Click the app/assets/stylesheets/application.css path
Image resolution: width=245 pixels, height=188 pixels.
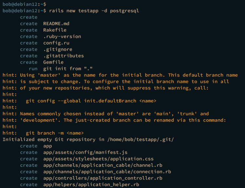(x=98, y=159)
